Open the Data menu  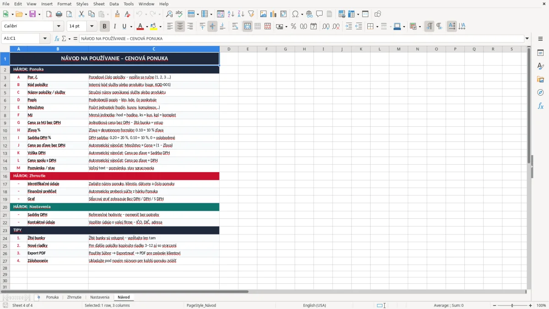[114, 4]
